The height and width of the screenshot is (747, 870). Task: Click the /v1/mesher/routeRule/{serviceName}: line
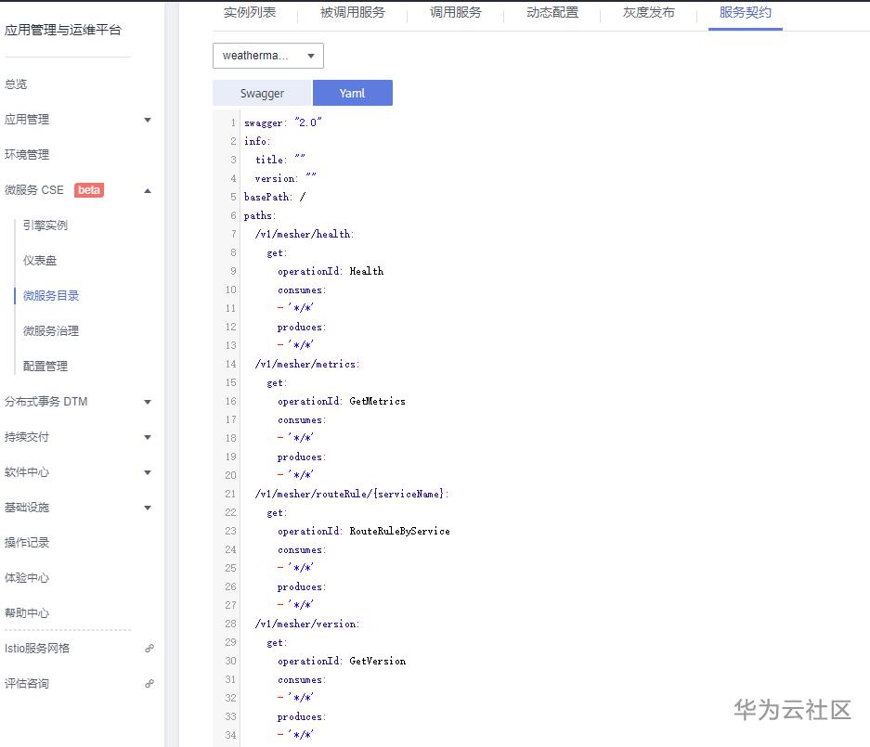pyautogui.click(x=352, y=494)
